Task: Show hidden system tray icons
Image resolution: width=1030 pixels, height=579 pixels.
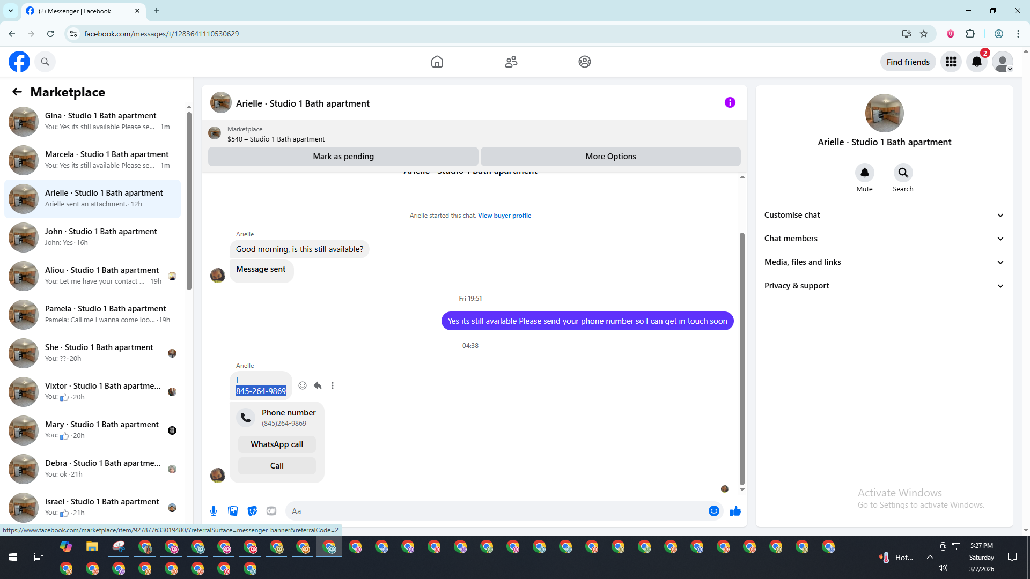Action: pyautogui.click(x=930, y=558)
